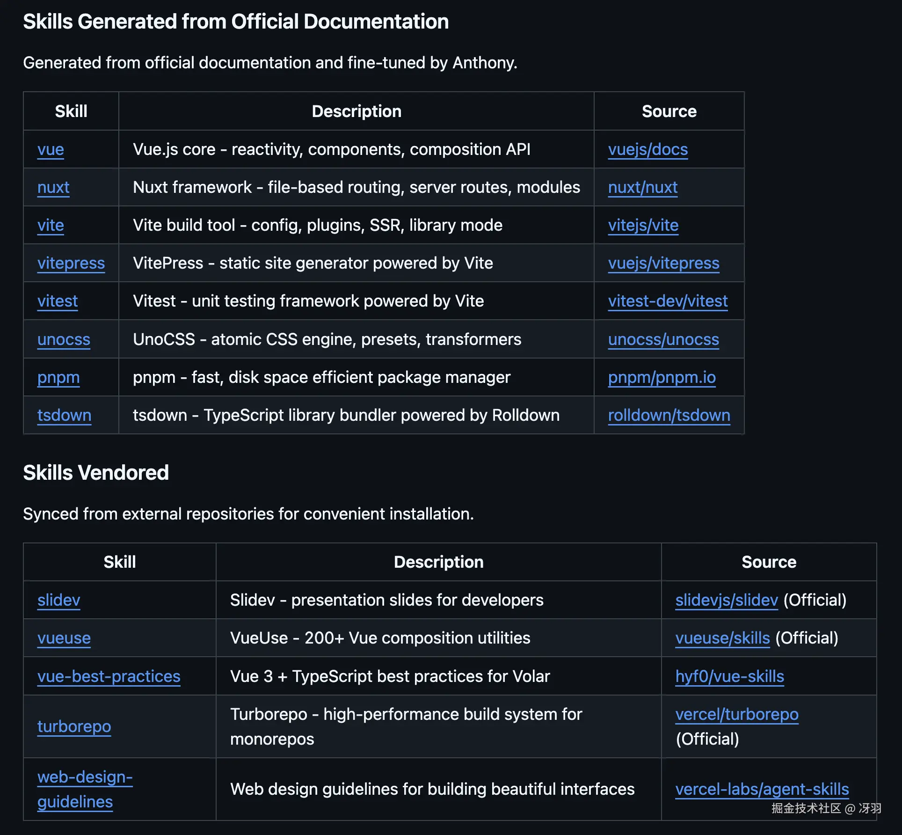Click the tsdown skill link

64,416
